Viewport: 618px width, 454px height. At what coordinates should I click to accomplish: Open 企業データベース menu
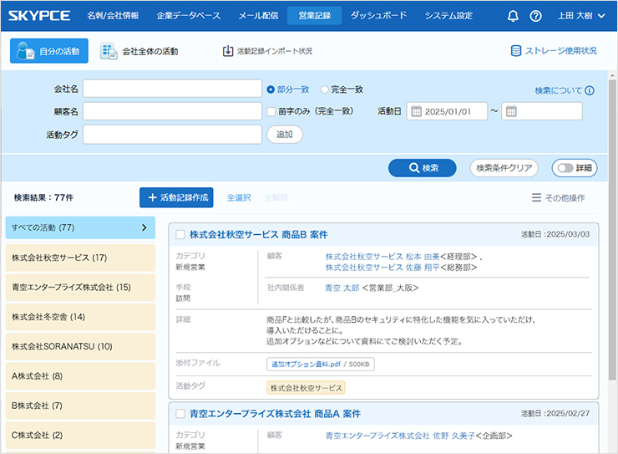click(189, 16)
